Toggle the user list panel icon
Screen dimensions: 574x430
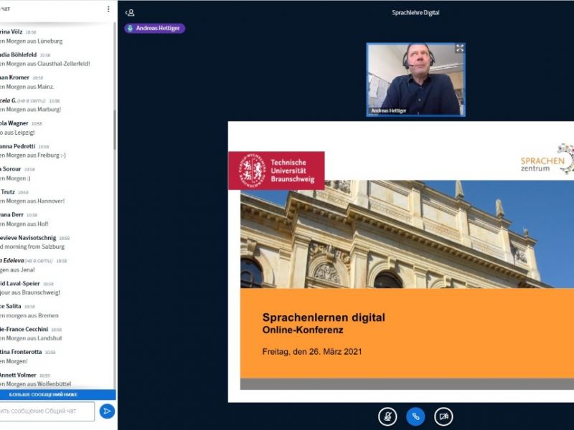pyautogui.click(x=130, y=12)
